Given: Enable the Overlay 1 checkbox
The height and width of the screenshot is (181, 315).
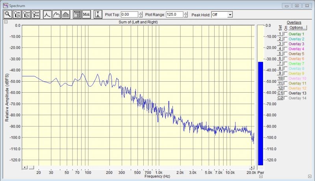Looking at the screenshot, I should pos(285,34).
